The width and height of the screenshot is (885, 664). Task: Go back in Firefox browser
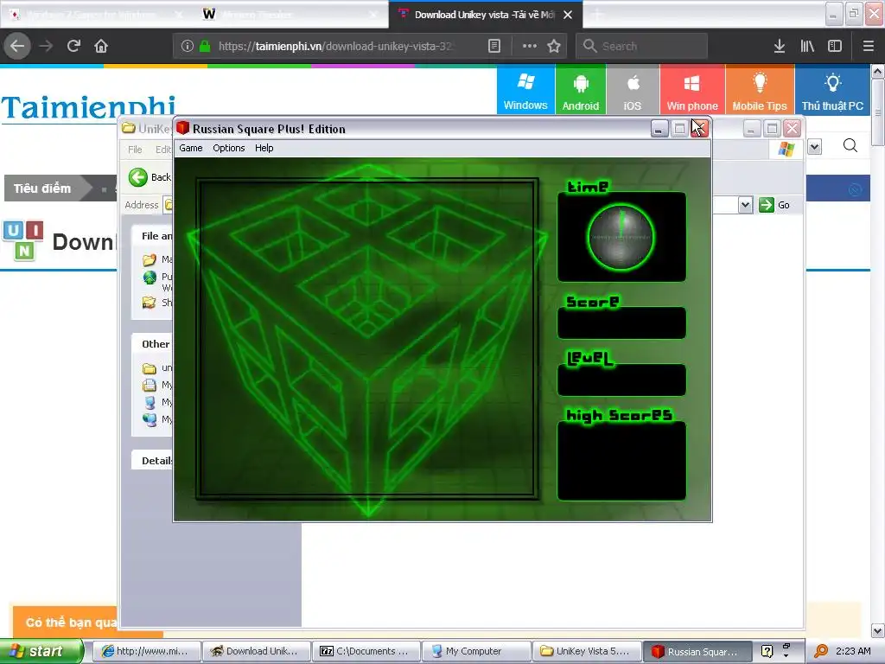[17, 46]
